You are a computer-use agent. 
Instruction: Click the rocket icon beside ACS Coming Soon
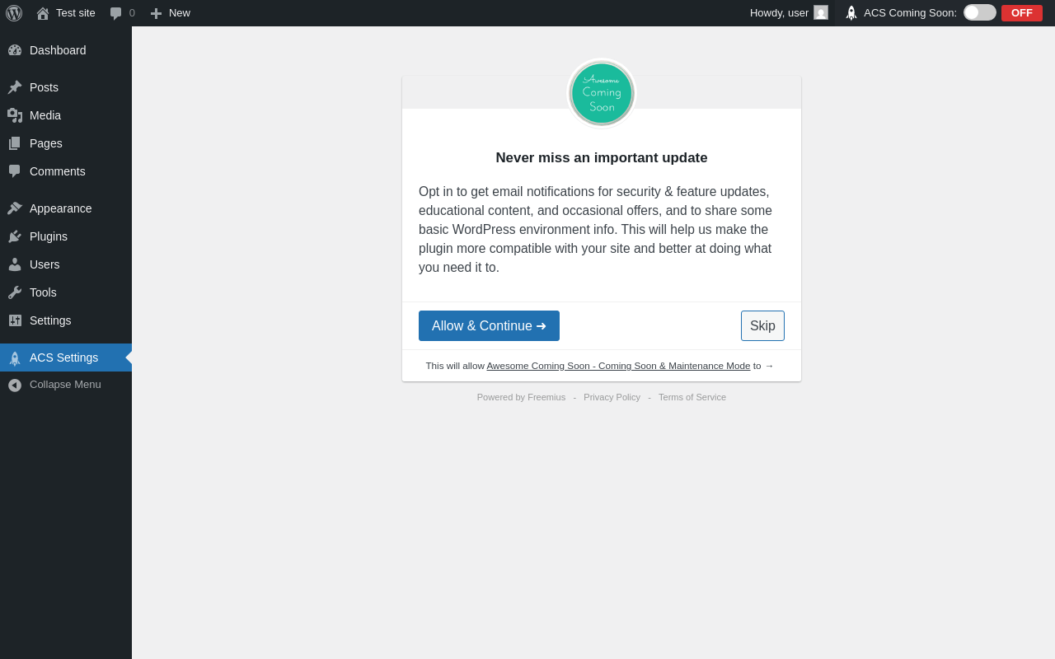point(851,13)
